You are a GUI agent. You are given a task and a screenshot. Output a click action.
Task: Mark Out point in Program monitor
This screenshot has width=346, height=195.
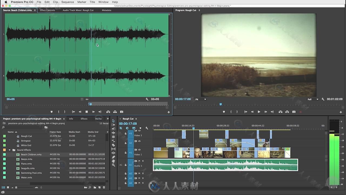(x=237, y=112)
